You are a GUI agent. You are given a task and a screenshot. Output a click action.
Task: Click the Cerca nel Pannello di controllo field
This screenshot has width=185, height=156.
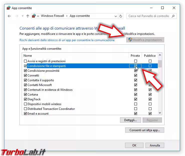click(x=148, y=16)
